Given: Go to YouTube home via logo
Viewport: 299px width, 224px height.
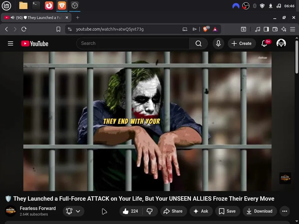Looking at the screenshot, I should (x=35, y=44).
